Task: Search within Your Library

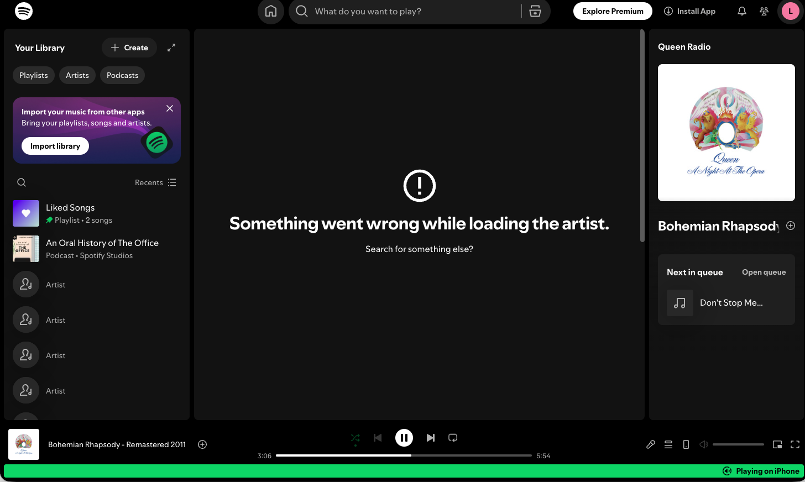Action: click(x=22, y=182)
